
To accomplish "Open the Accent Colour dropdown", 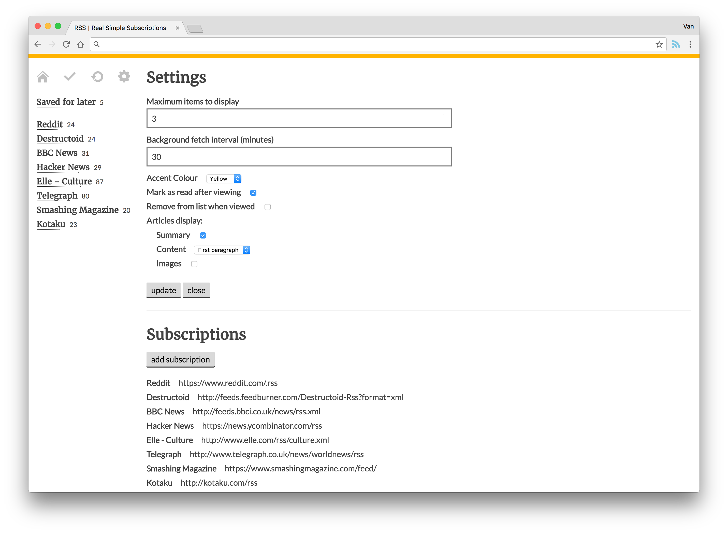I will click(x=224, y=178).
